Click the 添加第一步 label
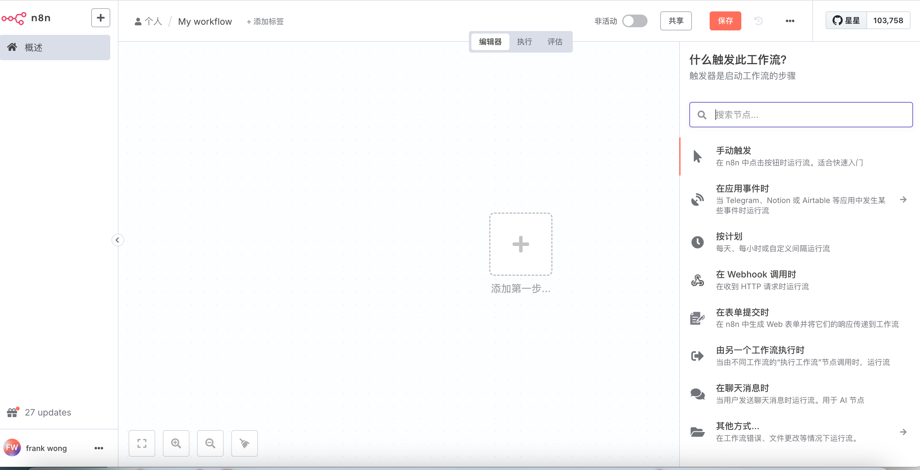The width and height of the screenshot is (920, 470). 521,289
